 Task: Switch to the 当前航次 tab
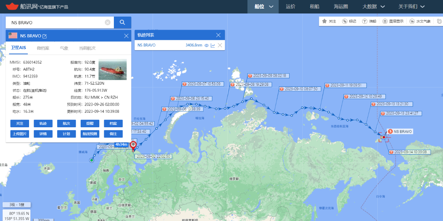click(x=87, y=48)
